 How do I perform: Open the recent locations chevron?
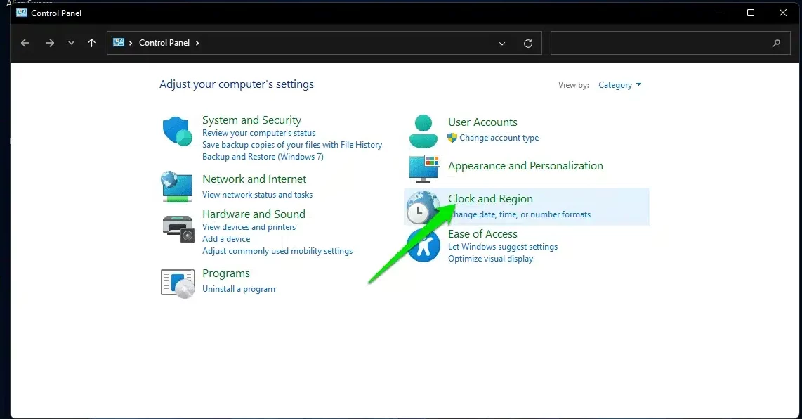[71, 43]
